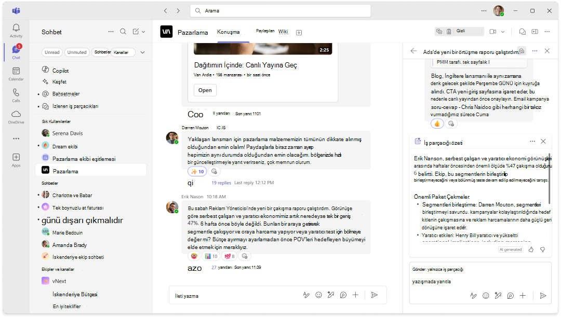Open chat with Amanda Brady

(91, 245)
